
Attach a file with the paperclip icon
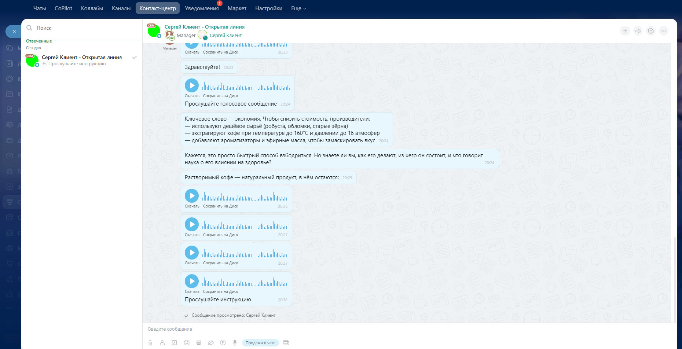[150, 343]
